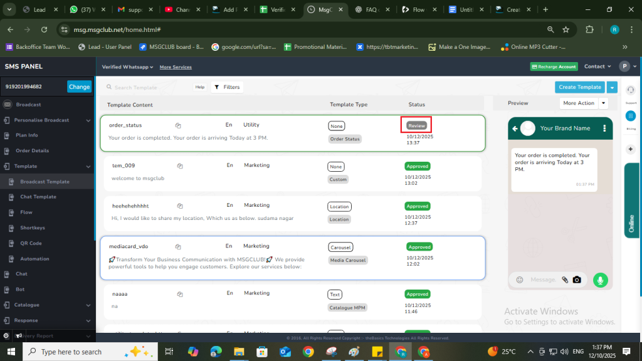Click the camera icon in preview message bar
Image resolution: width=642 pixels, height=361 pixels.
(x=577, y=280)
